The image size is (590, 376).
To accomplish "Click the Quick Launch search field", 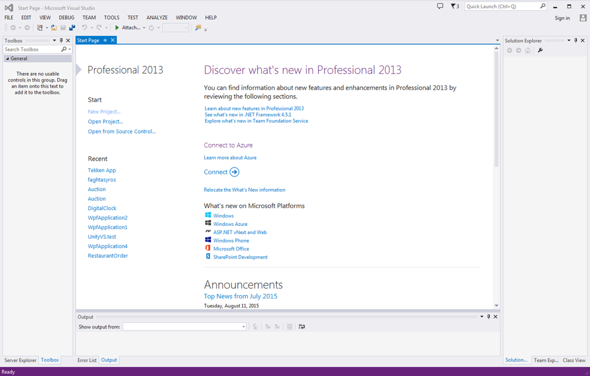I will (502, 6).
